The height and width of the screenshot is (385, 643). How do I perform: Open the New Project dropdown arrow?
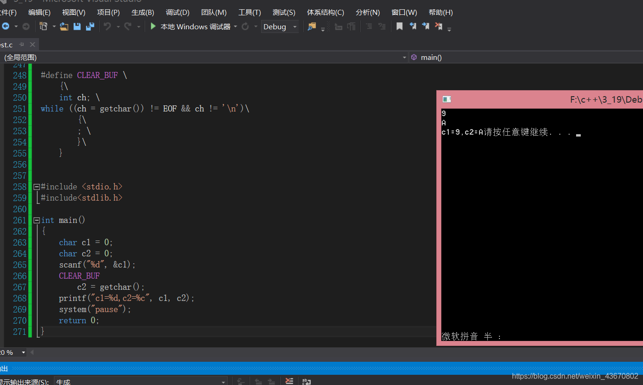click(54, 26)
